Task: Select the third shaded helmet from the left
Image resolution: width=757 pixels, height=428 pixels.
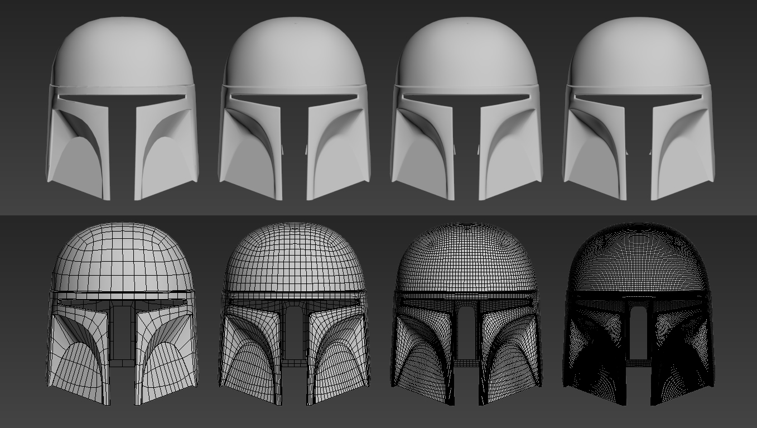Action: [x=466, y=108]
